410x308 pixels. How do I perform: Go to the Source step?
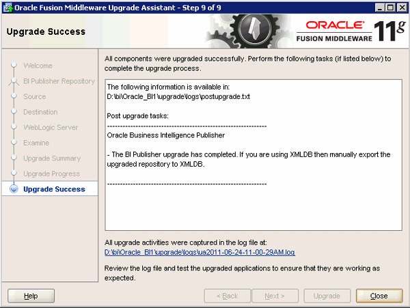[x=35, y=96]
